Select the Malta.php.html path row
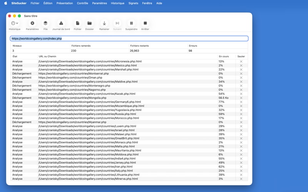Screen dimensions: 308x192 coord(129,146)
